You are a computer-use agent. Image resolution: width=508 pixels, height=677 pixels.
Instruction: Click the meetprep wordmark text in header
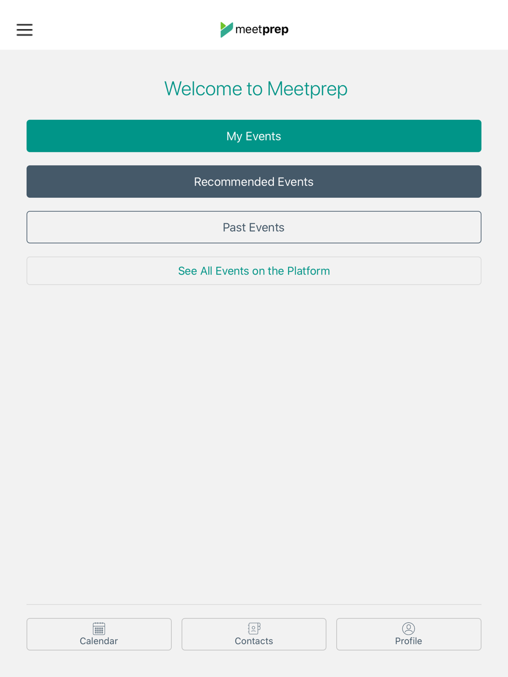point(262,29)
